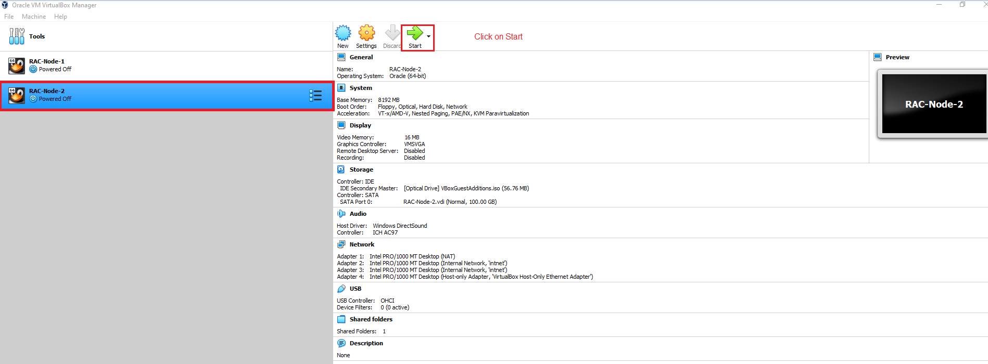Open the Description section header

pyautogui.click(x=366, y=343)
